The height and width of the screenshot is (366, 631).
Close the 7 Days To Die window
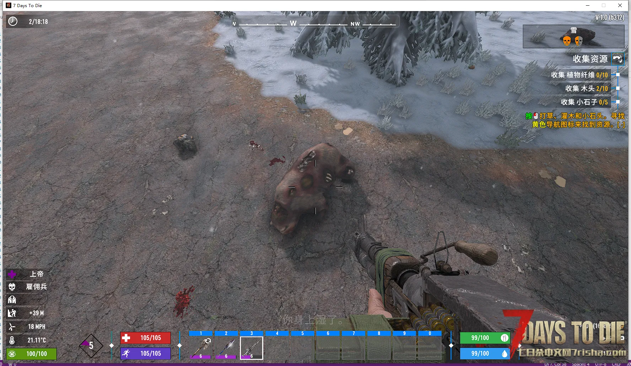click(x=620, y=5)
